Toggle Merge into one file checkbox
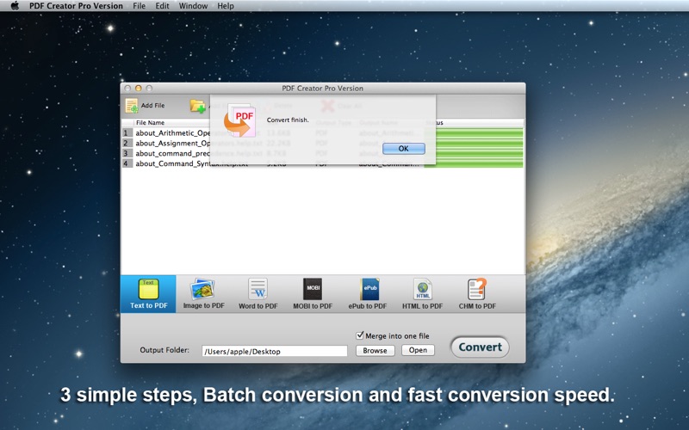The image size is (689, 430). click(360, 335)
